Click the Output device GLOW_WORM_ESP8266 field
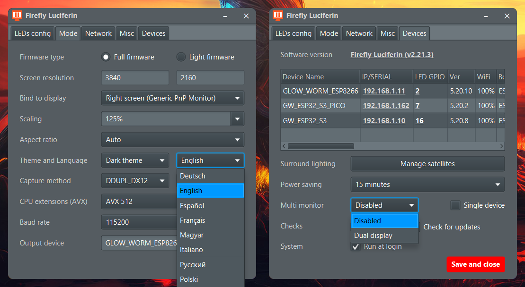525x287 pixels. [x=139, y=243]
